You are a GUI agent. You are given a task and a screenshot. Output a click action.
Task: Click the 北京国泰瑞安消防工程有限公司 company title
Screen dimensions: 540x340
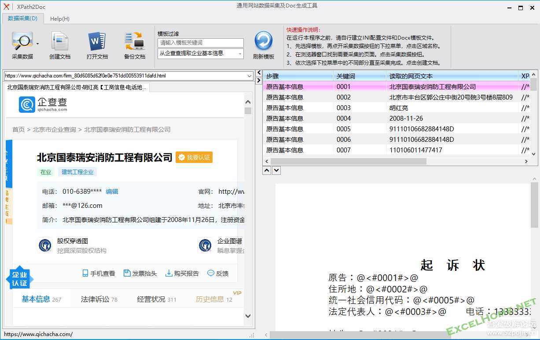[104, 157]
